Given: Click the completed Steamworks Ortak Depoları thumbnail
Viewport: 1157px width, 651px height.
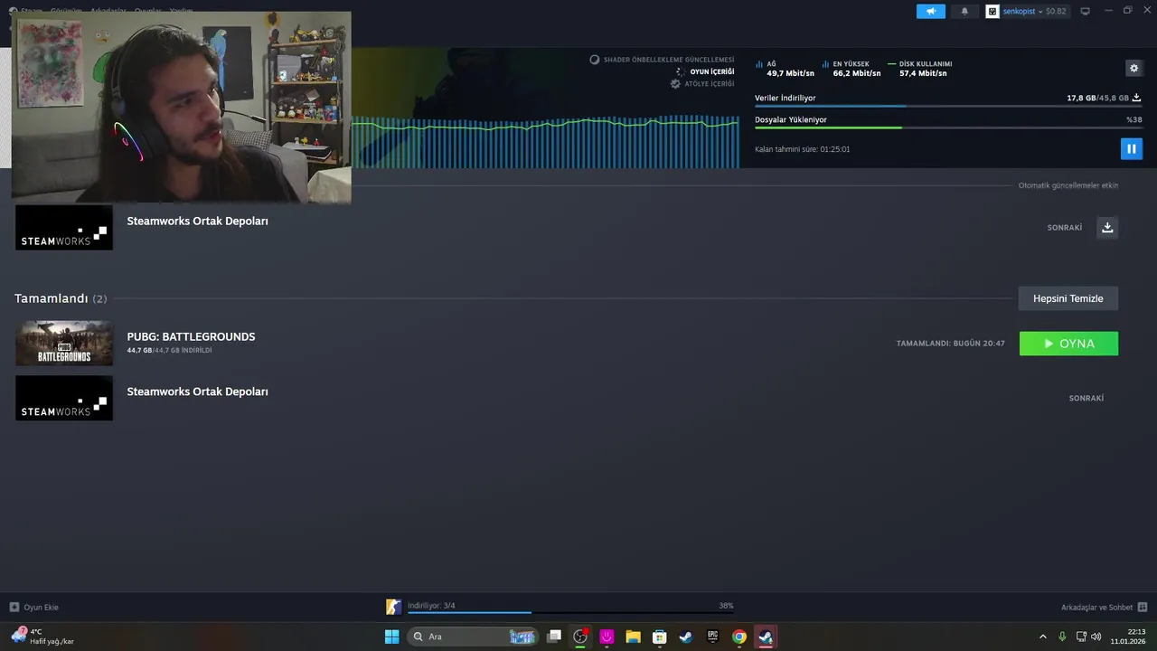Looking at the screenshot, I should pos(64,398).
